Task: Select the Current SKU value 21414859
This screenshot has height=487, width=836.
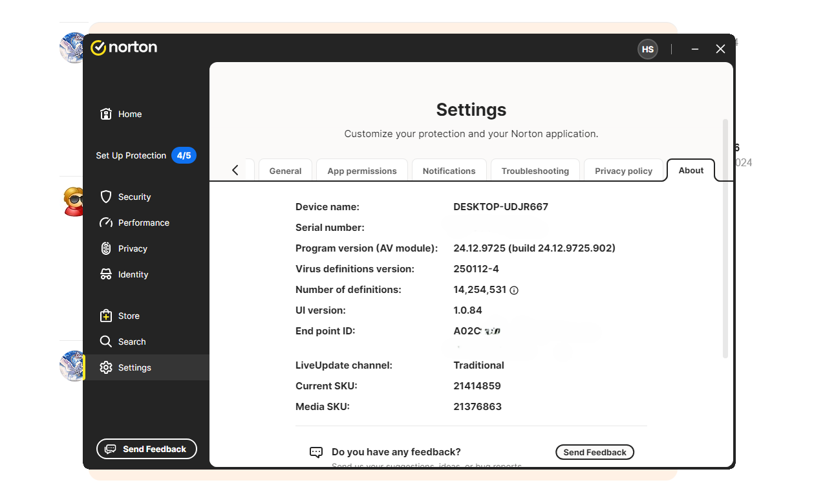Action: point(477,386)
